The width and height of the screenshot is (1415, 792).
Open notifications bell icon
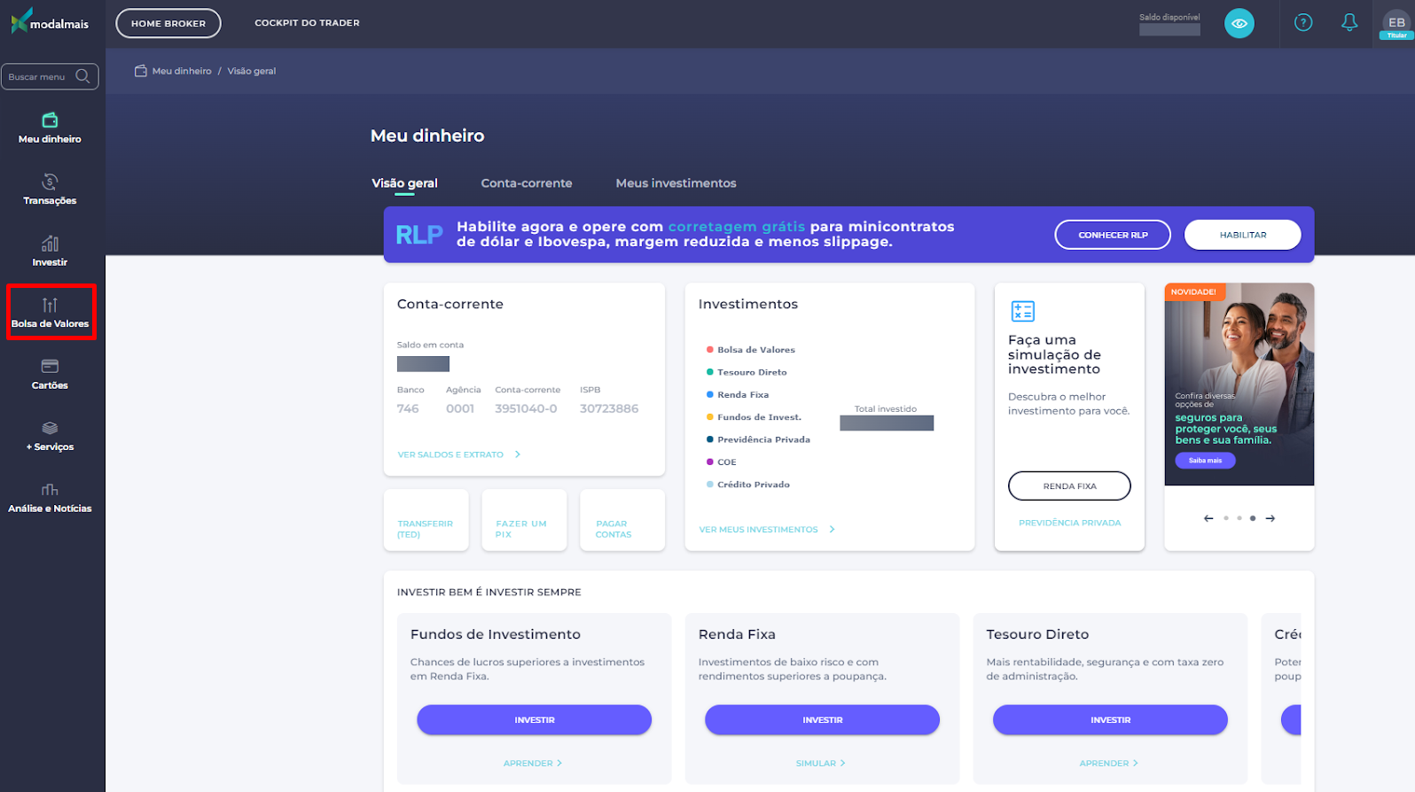point(1349,23)
